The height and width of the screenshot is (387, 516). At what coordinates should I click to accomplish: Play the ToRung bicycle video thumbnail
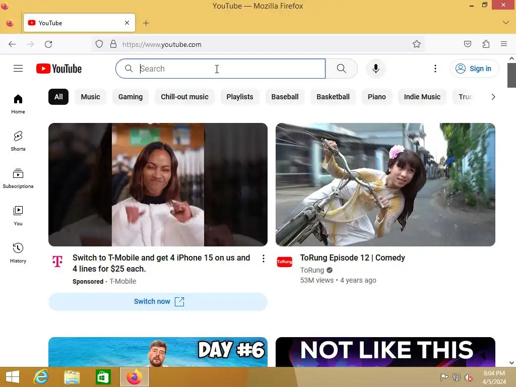385,184
